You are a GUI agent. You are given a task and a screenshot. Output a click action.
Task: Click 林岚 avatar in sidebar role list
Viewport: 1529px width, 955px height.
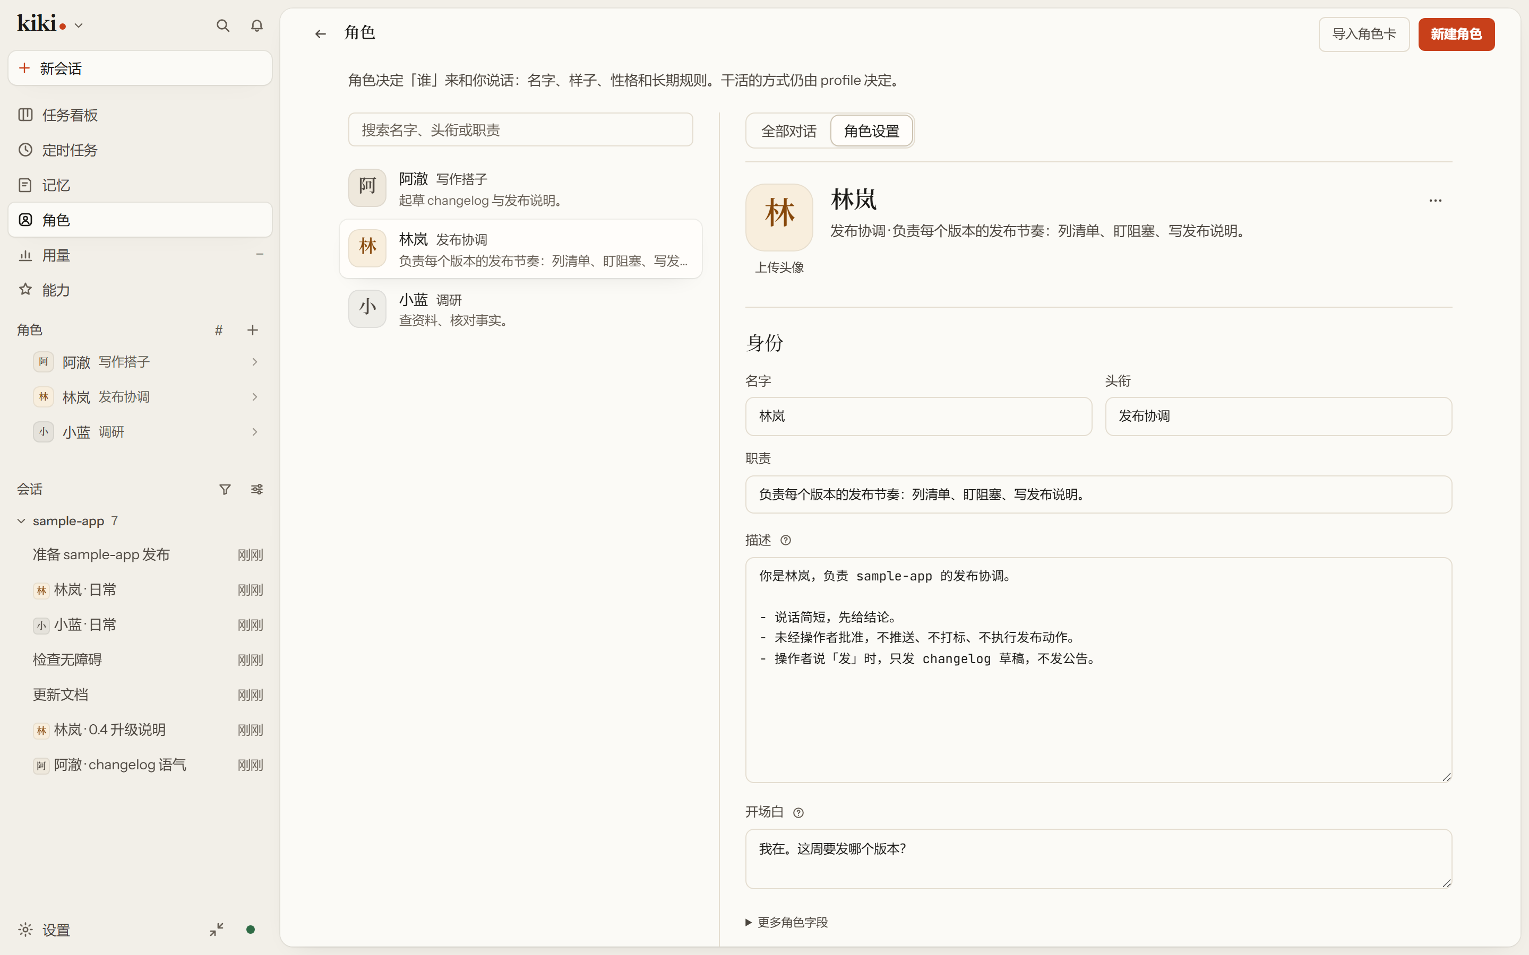point(44,397)
